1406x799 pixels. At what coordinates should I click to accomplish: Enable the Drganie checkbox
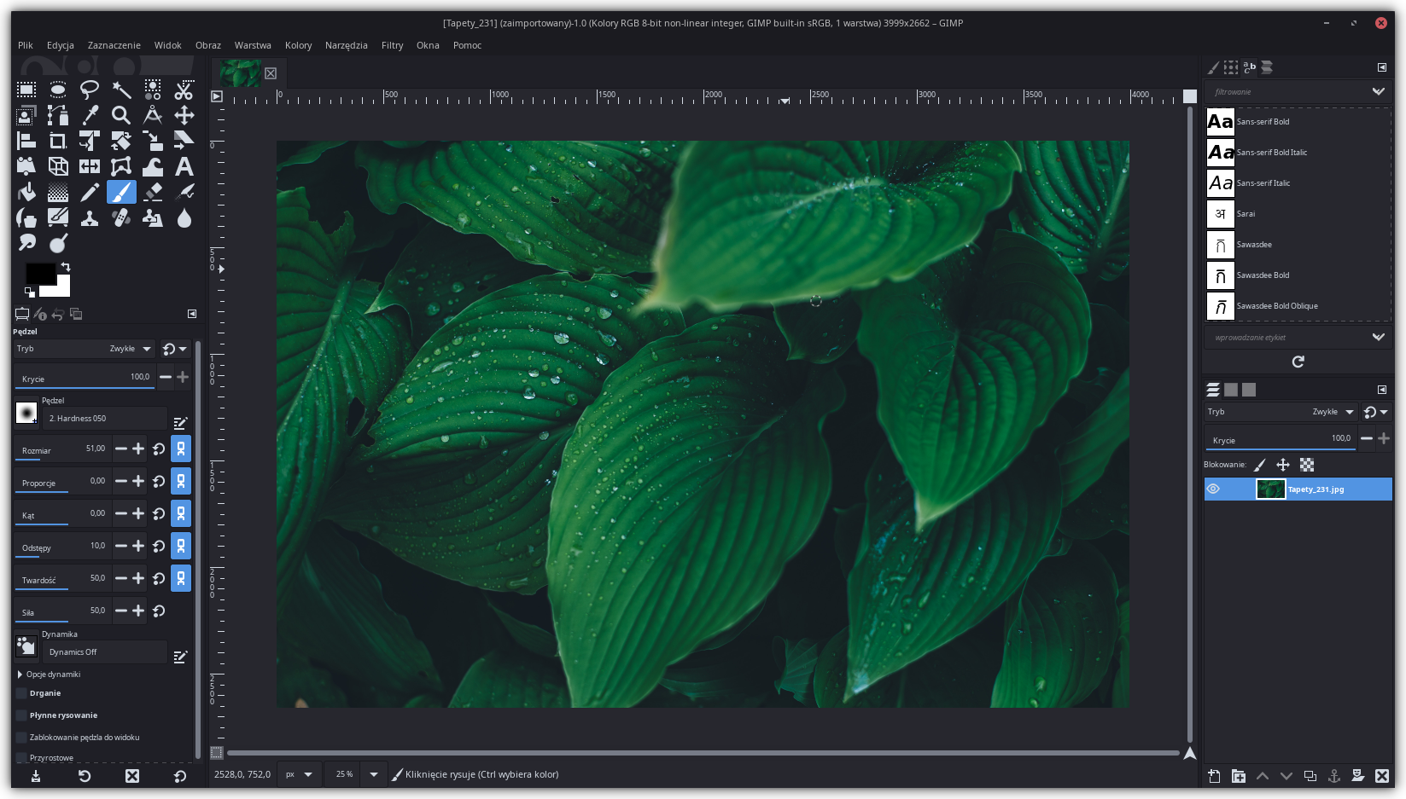pyautogui.click(x=22, y=693)
